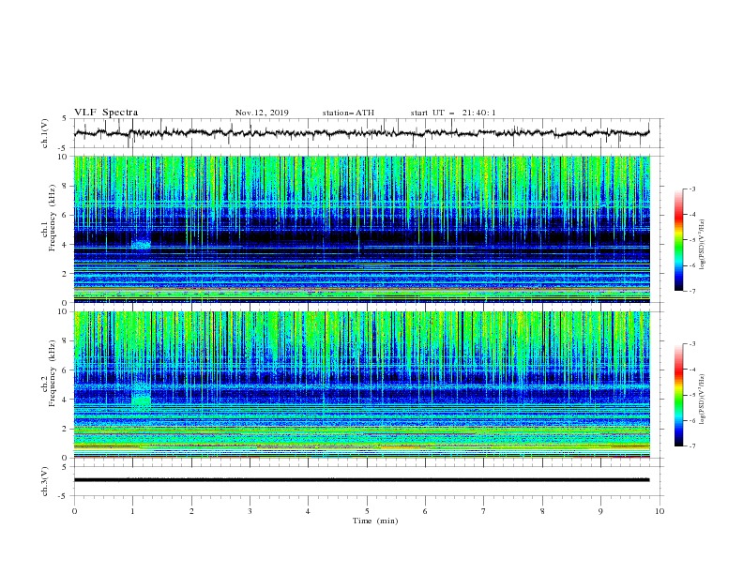Click the time axis tick label "1"

point(132,511)
